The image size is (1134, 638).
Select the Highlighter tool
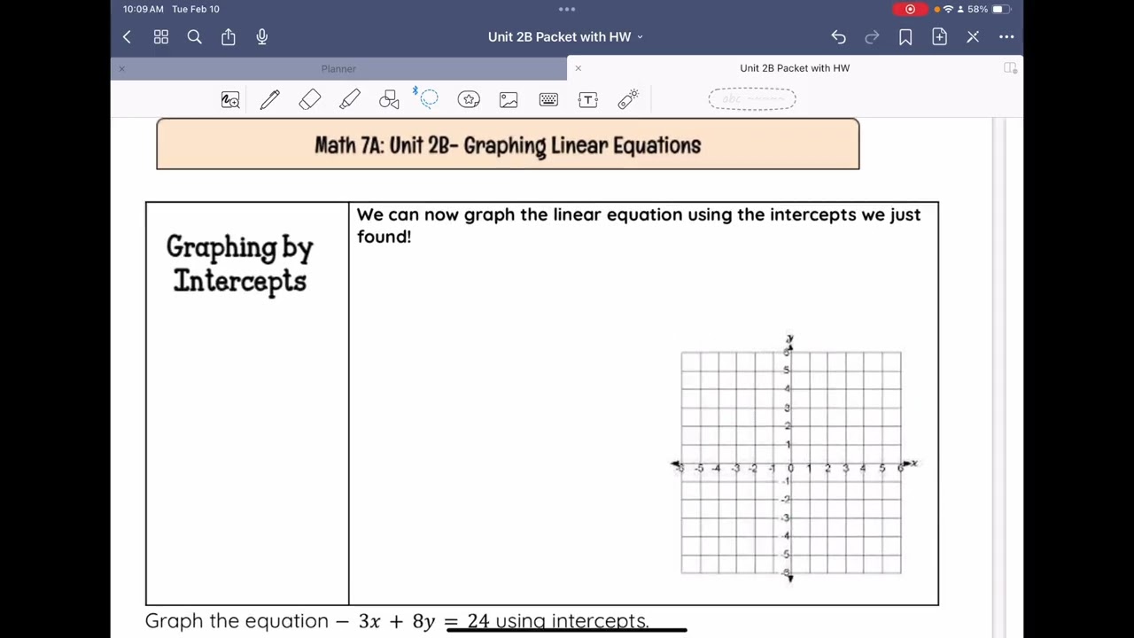click(x=350, y=99)
